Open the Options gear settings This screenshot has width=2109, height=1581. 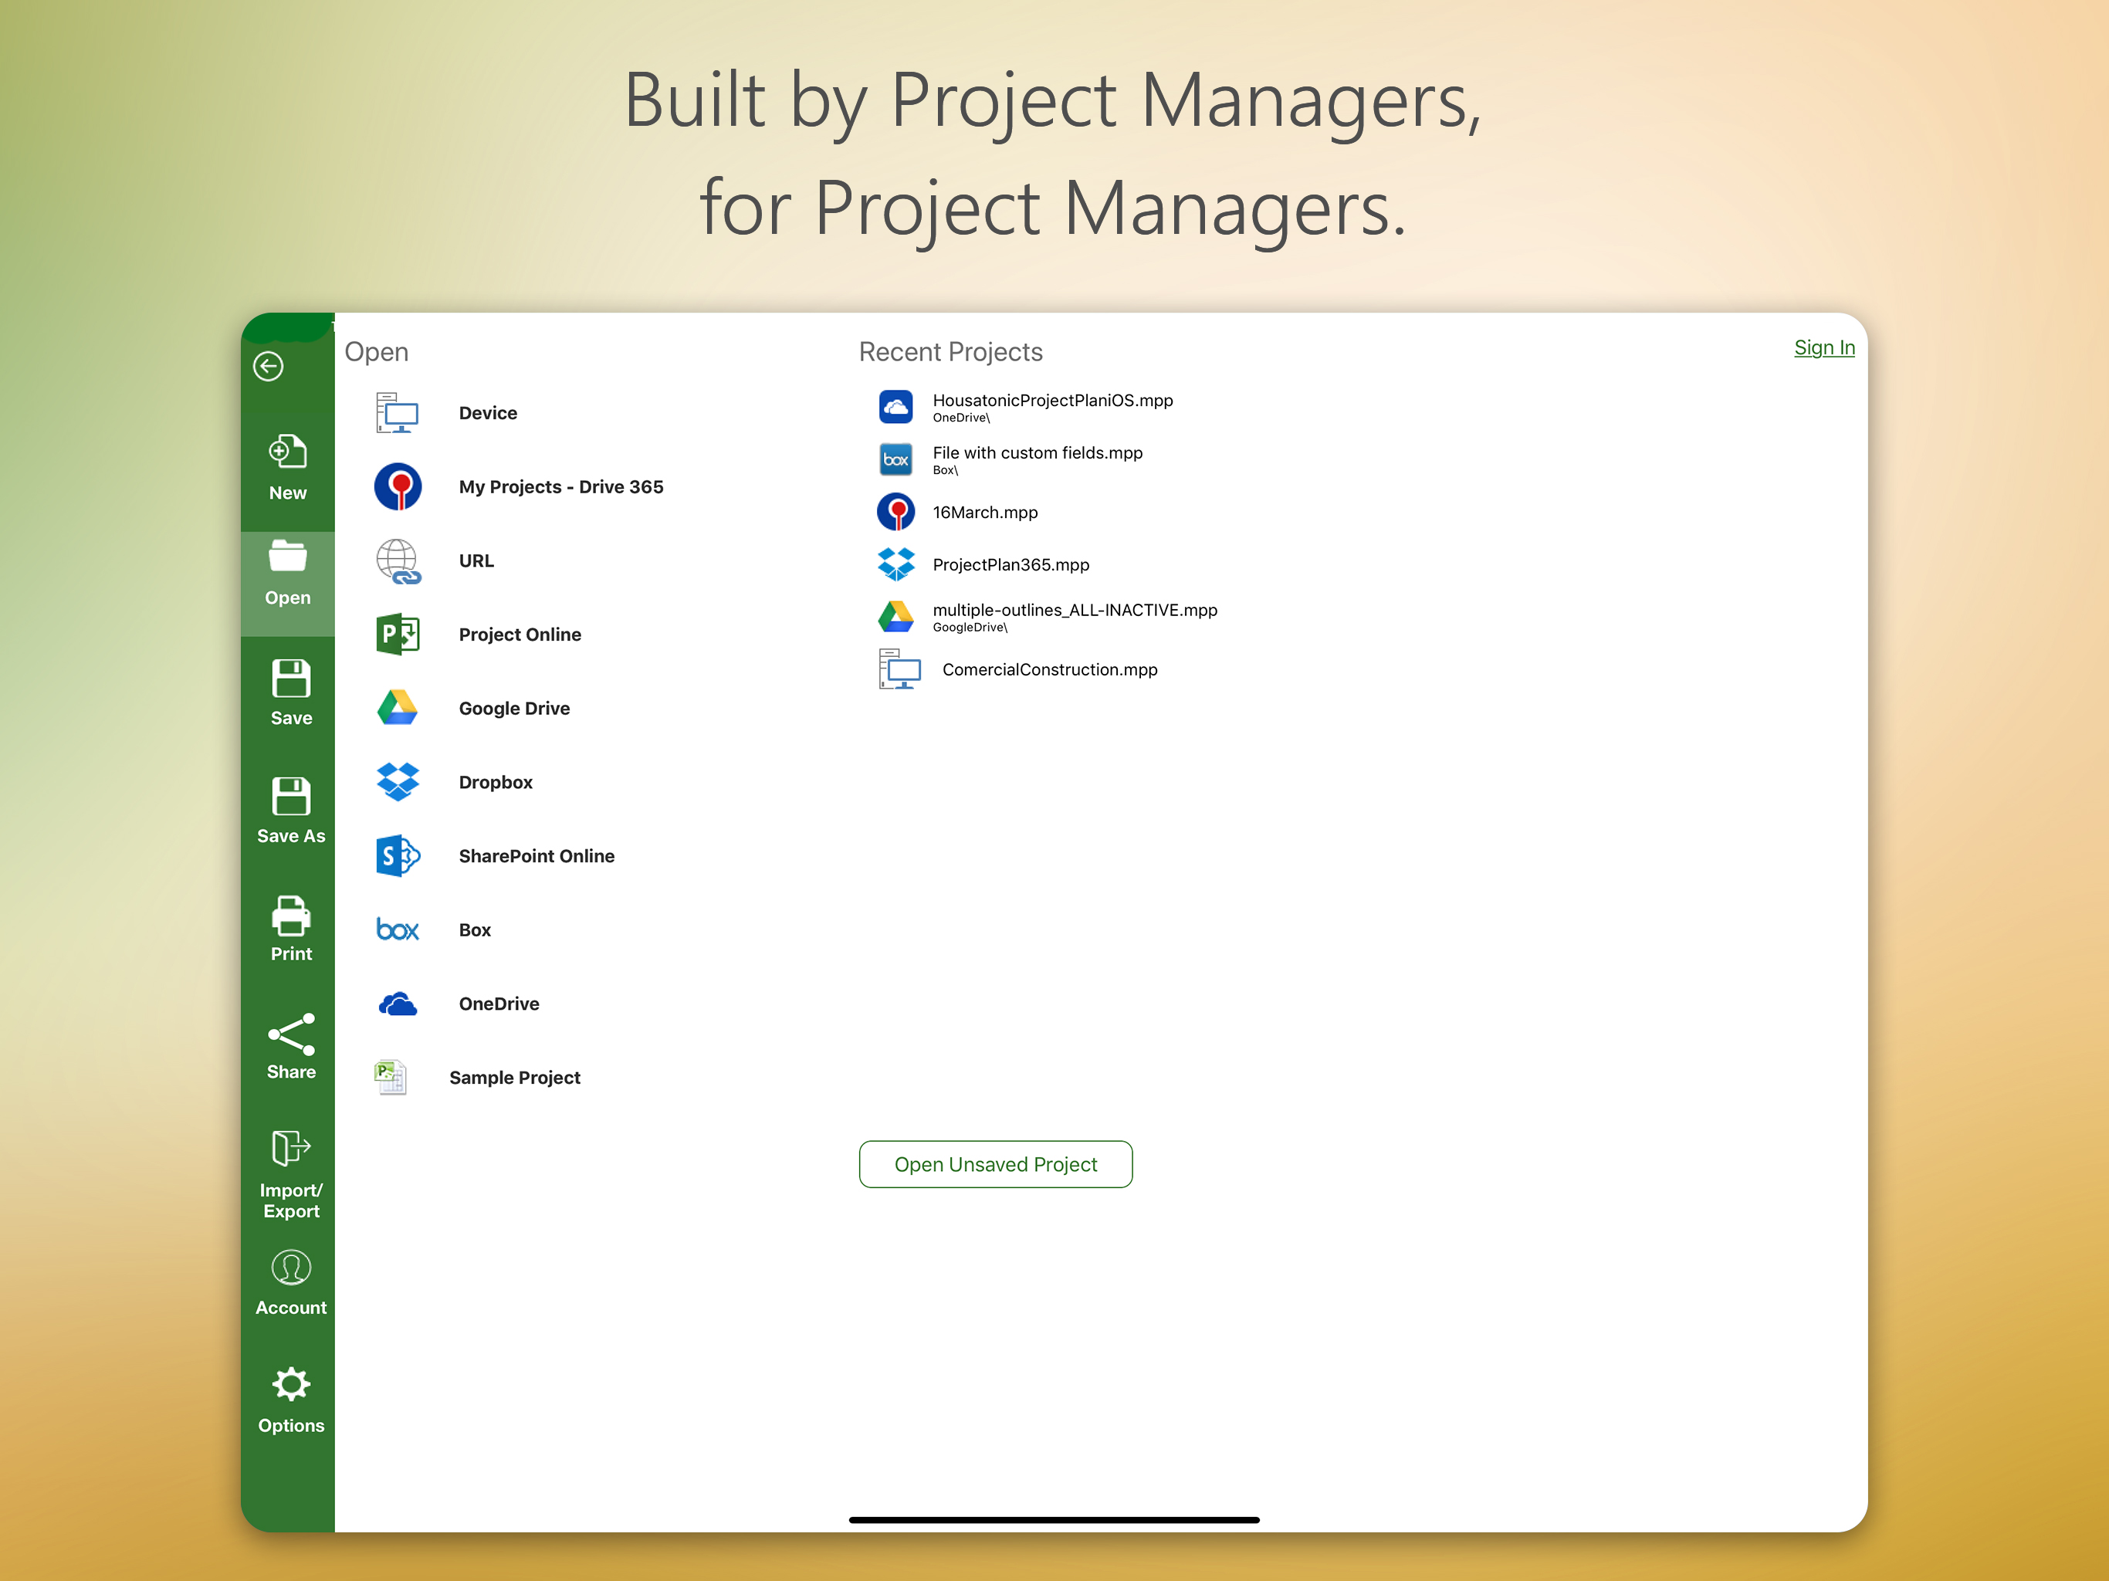tap(291, 1399)
